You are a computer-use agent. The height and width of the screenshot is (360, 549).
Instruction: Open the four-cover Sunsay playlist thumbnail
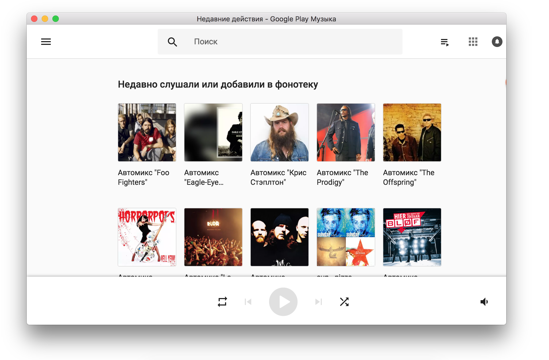click(x=346, y=237)
